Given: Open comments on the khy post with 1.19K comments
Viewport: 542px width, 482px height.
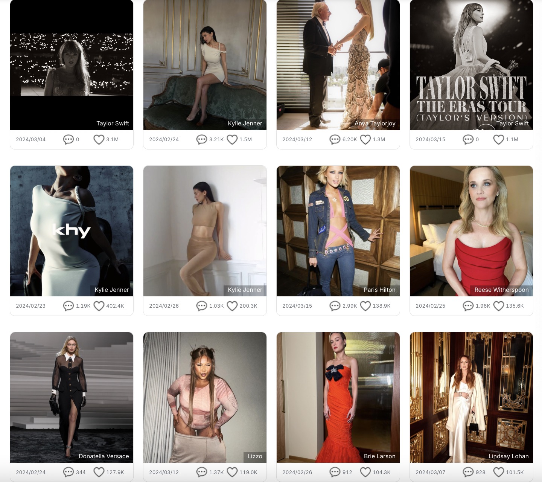Looking at the screenshot, I should click(69, 306).
